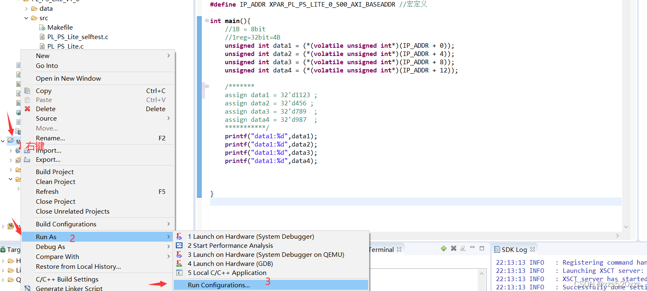Click the data folder icon
647x291 pixels.
(x=34, y=9)
